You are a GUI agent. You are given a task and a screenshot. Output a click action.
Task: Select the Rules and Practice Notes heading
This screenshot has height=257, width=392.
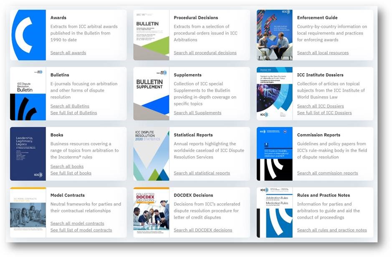tap(324, 195)
